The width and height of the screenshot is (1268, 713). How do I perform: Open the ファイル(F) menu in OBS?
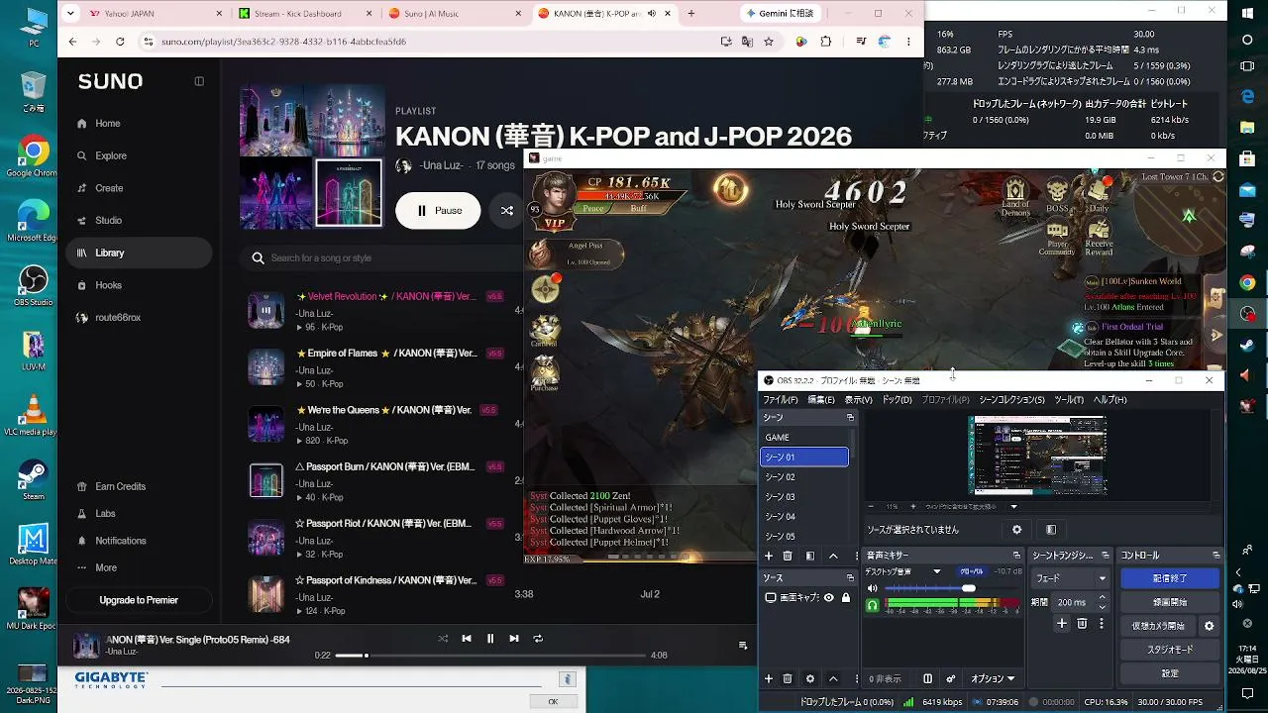point(780,400)
